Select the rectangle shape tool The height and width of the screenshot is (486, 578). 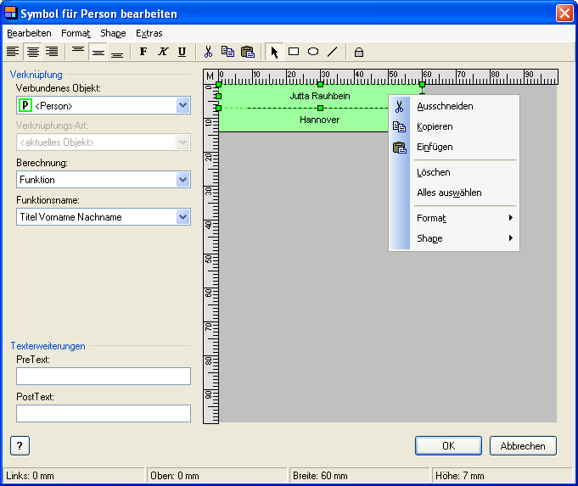coord(294,52)
